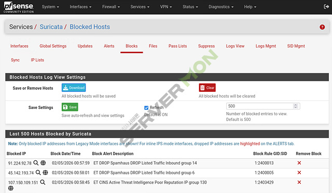Clear all blocked hosts
This screenshot has height=193, width=332.
(207, 88)
